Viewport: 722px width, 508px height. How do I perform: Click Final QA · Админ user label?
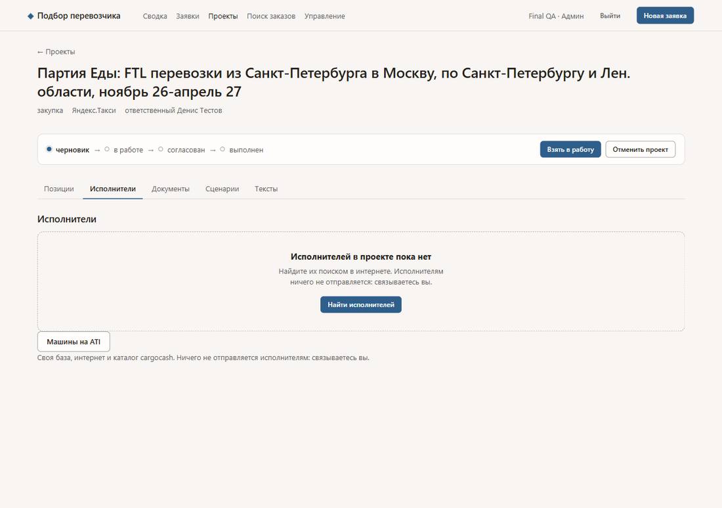pyautogui.click(x=556, y=16)
